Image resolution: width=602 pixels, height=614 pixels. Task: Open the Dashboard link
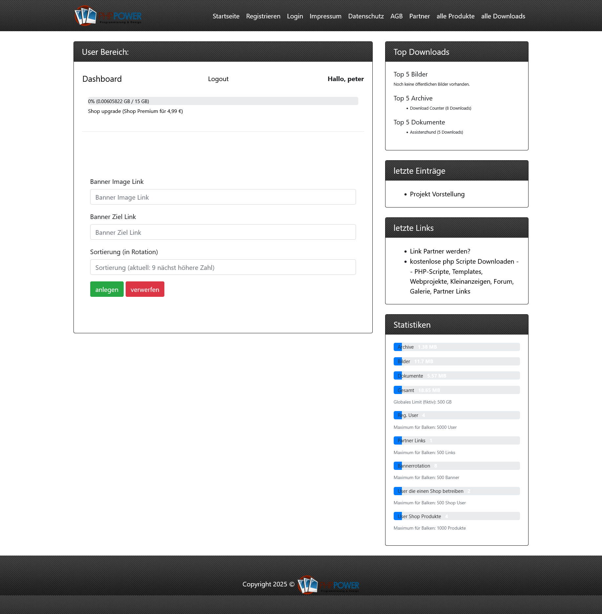[102, 79]
